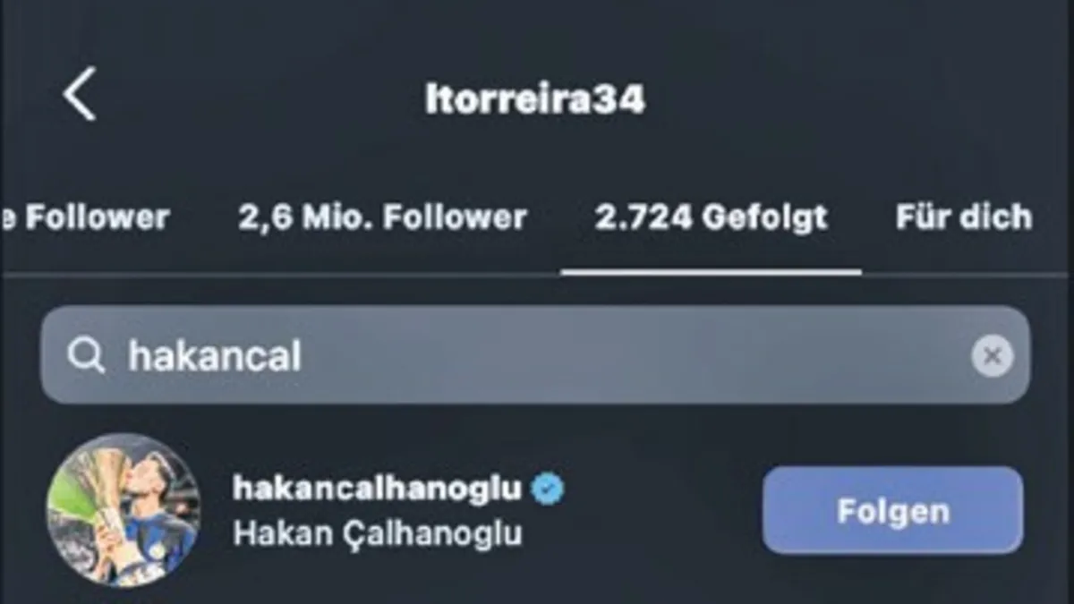Select the partially visible leftmost Follower tab
Image resolution: width=1074 pixels, height=604 pixels.
point(85,217)
